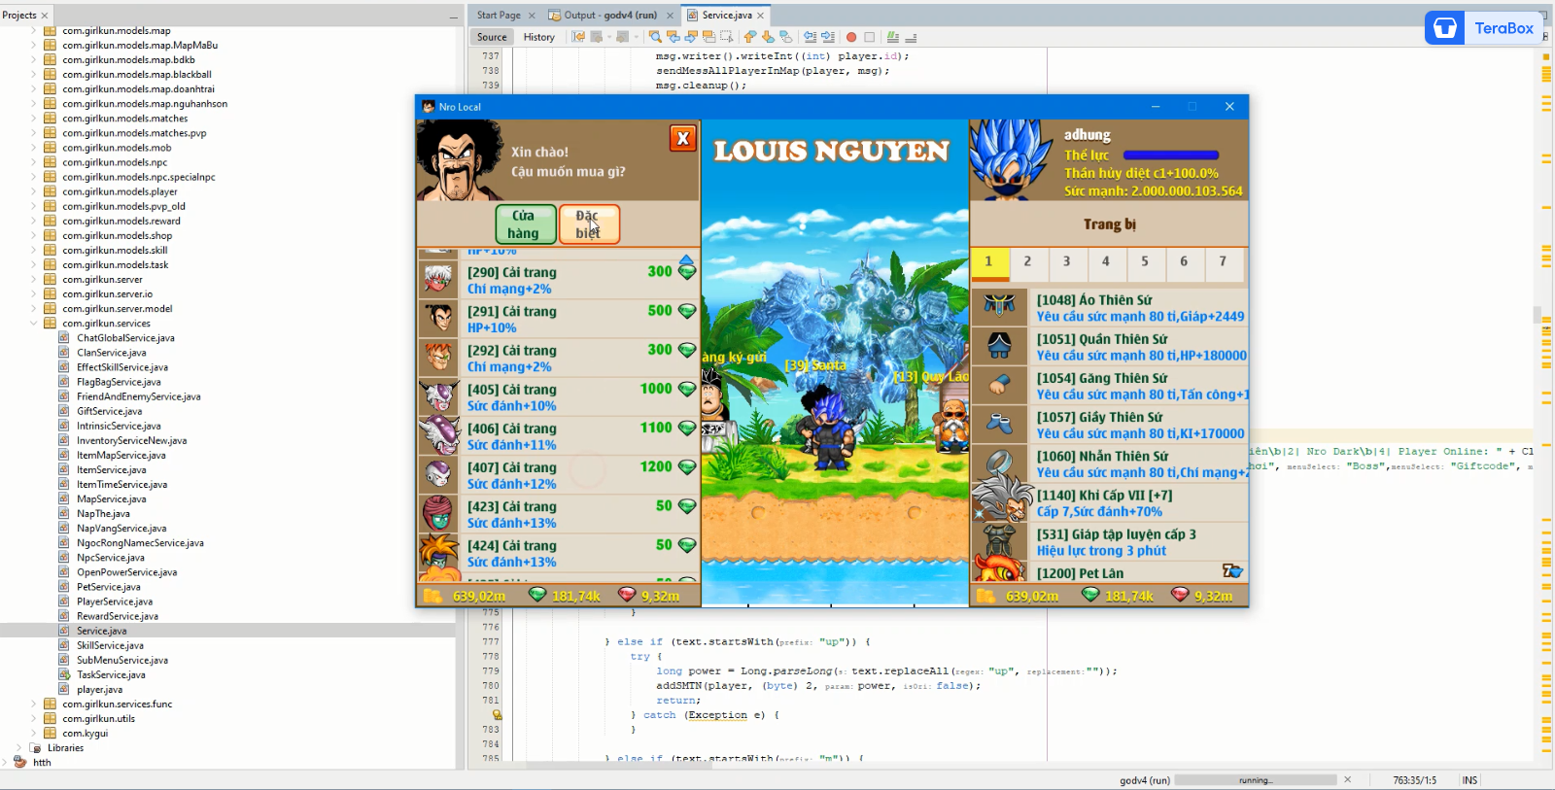
Task: Expand com.girlkun.utils package
Action: (33, 719)
